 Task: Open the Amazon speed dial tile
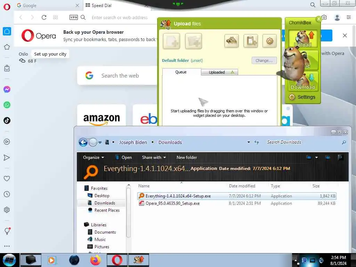pyautogui.click(x=102, y=115)
